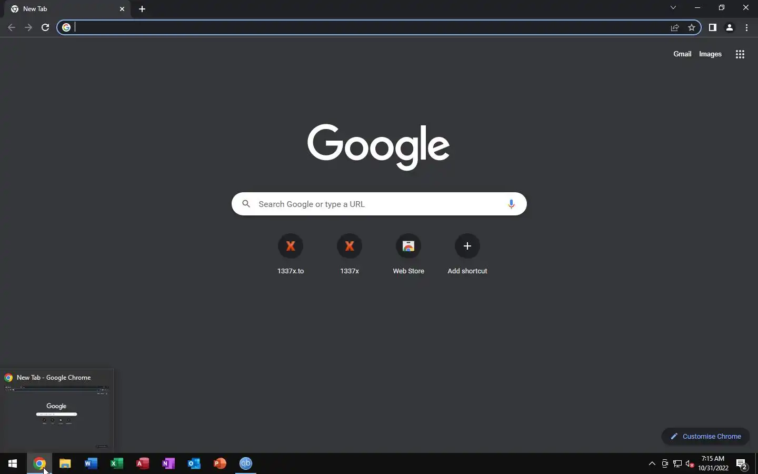The height and width of the screenshot is (474, 758).
Task: Share this page from the address bar
Action: pos(675,27)
